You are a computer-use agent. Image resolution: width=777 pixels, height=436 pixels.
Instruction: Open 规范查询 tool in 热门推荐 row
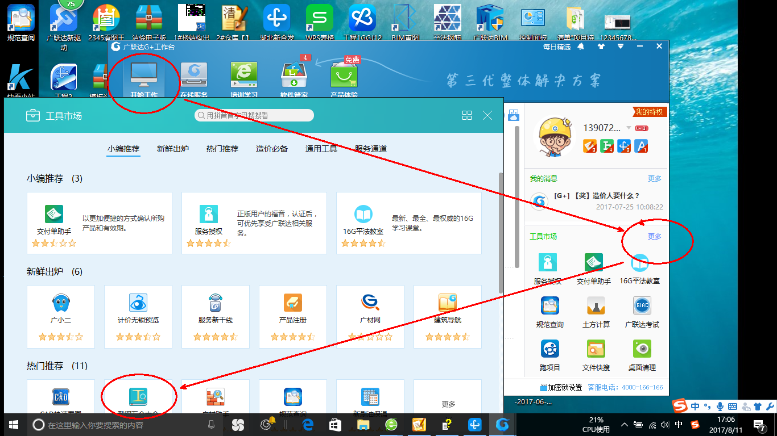[293, 396]
